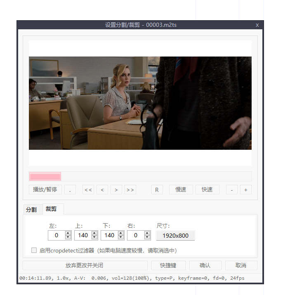Increase the 左 left crop value
The height and width of the screenshot is (295, 297).
pyautogui.click(x=68, y=233)
